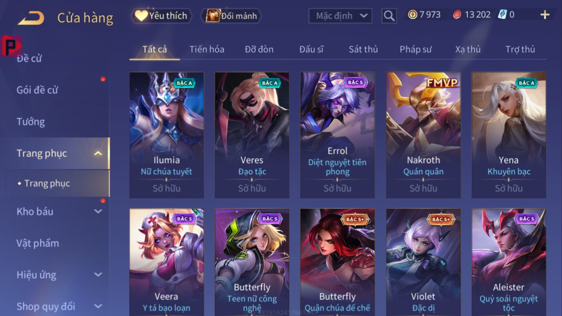
Task: Tap the blue voucher currency icon
Action: (x=502, y=14)
